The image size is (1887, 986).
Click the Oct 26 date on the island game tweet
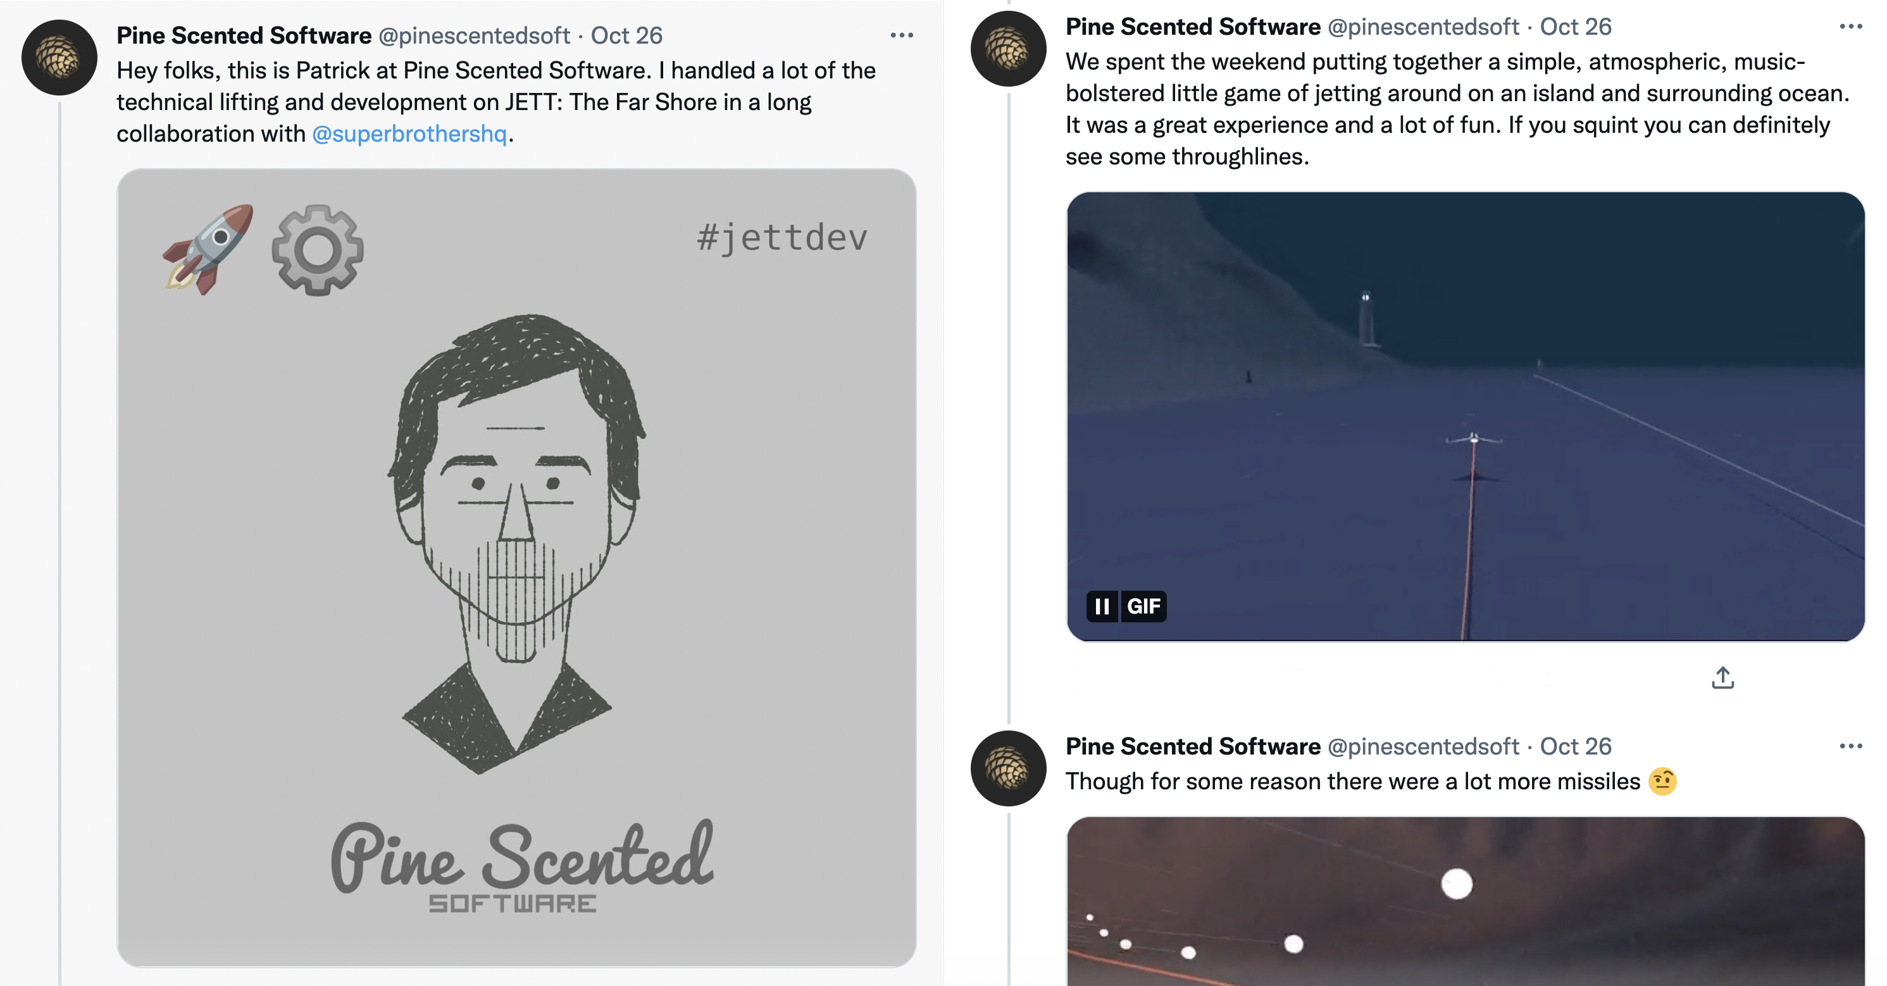click(x=1575, y=27)
